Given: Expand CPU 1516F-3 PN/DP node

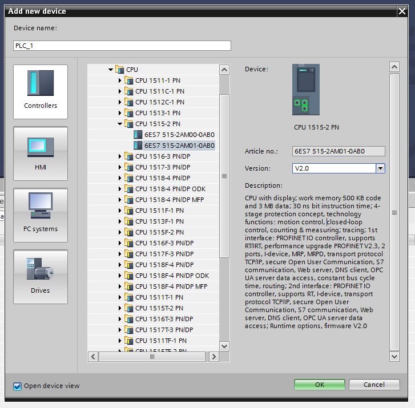Looking at the screenshot, I should pos(120,243).
